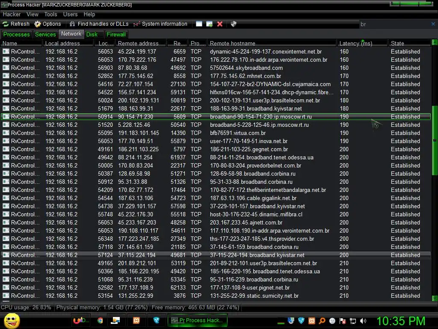438x329 pixels.
Task: Select hostname 177-137-108-9-user.pignet.net.br
Action: point(250,287)
